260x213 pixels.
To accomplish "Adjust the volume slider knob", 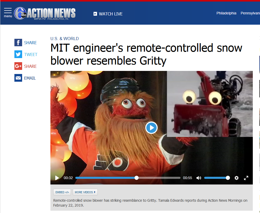I will (228, 178).
